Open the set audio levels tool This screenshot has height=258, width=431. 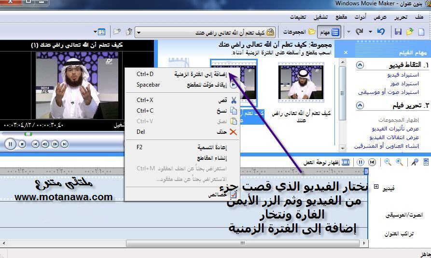426,162
